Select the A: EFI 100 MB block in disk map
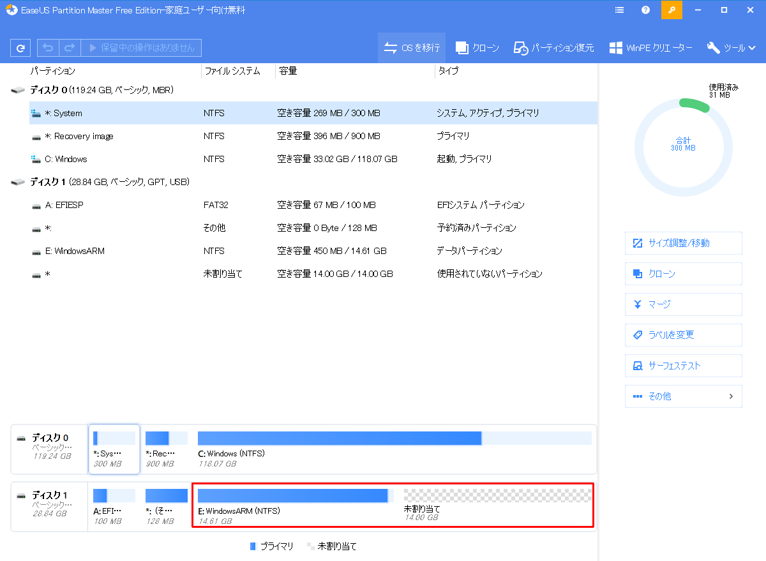The height and width of the screenshot is (561, 766). pyautogui.click(x=114, y=507)
